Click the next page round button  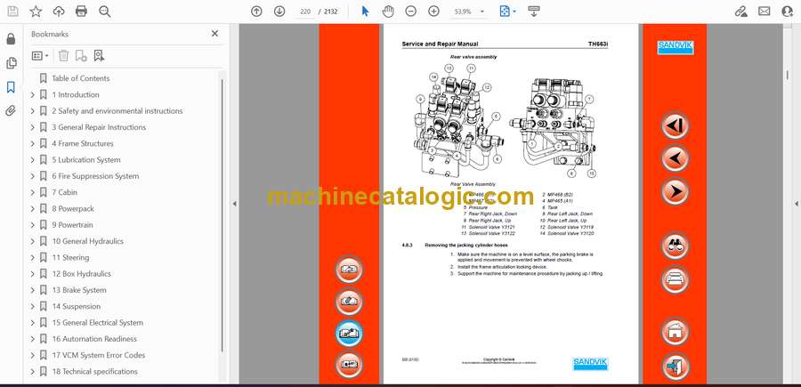click(x=675, y=191)
